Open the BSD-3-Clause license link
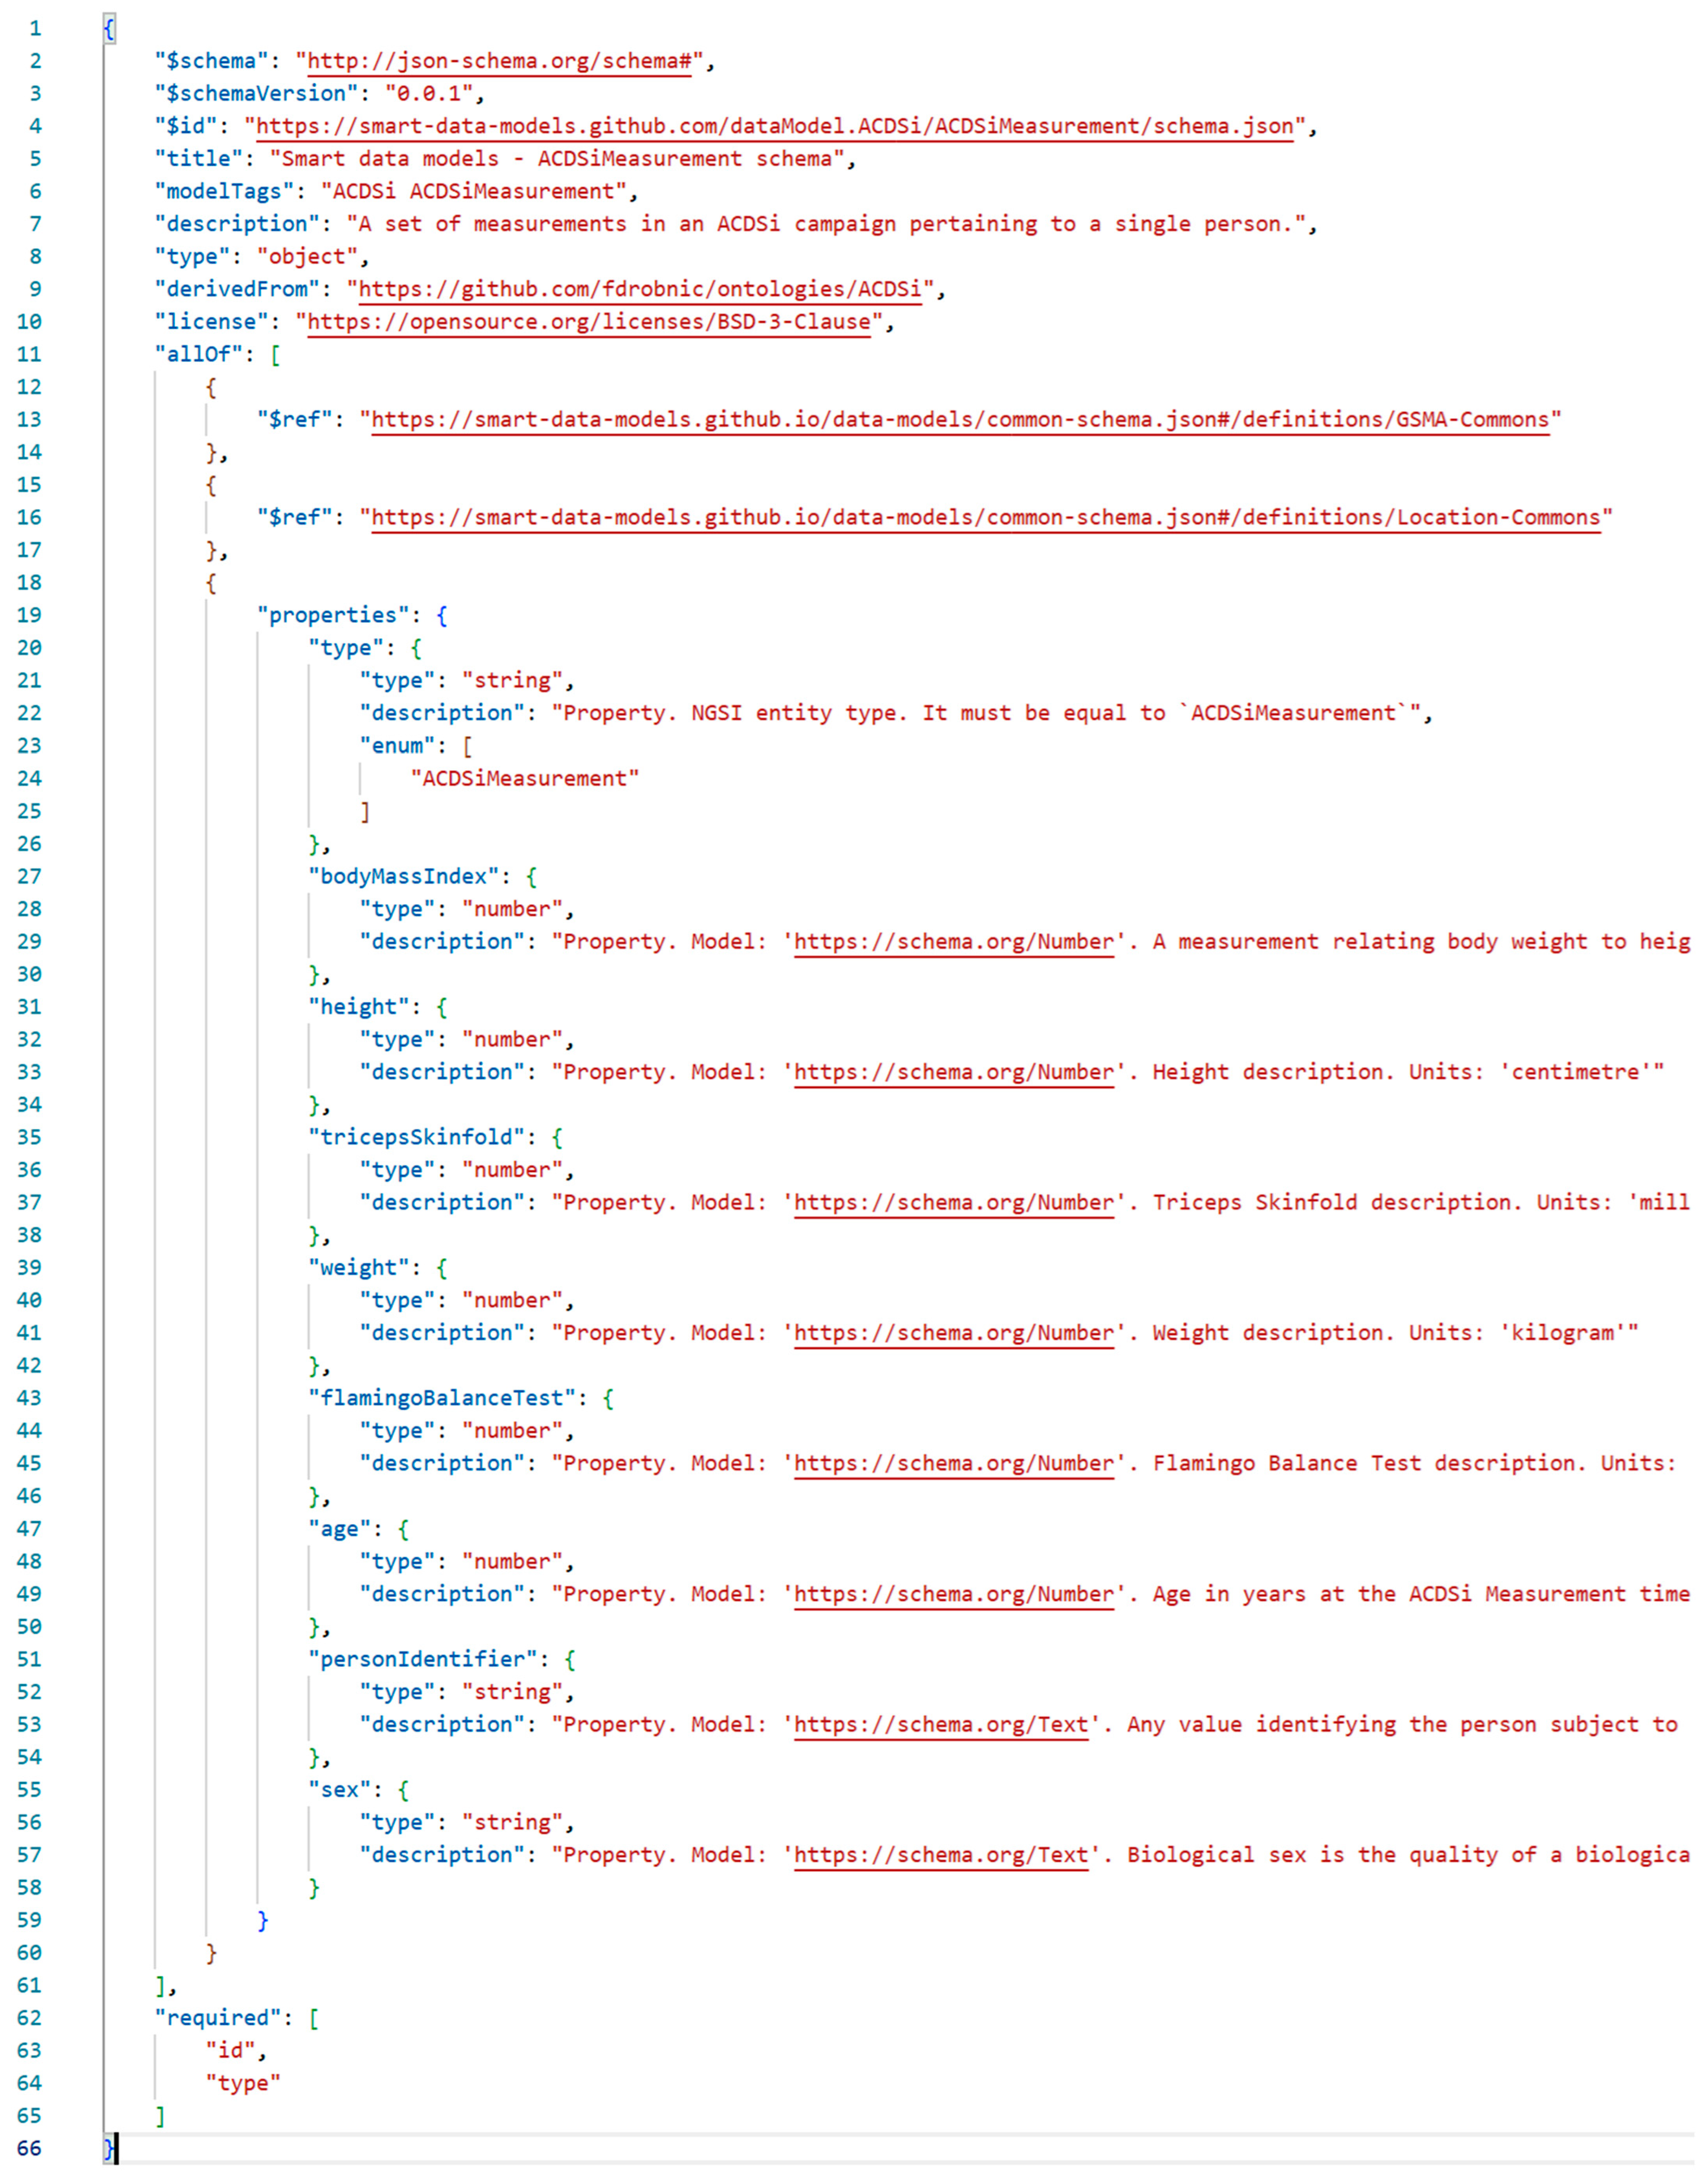The width and height of the screenshot is (1708, 2178). (589, 322)
